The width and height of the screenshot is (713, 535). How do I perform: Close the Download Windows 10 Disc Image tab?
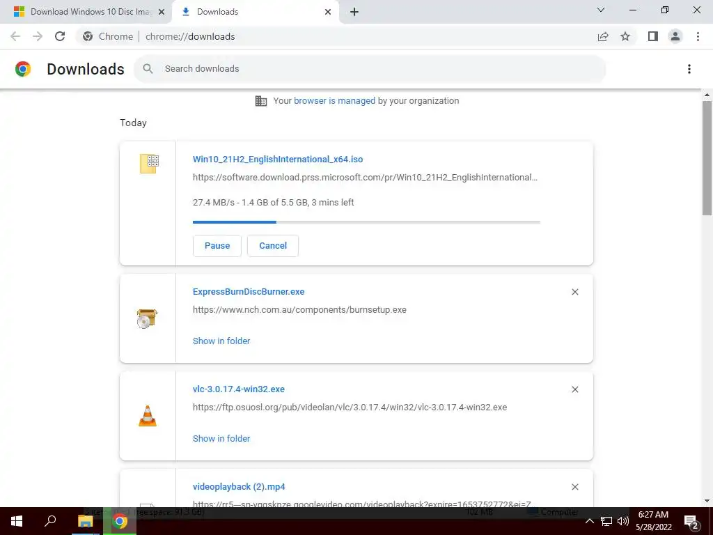coord(162,12)
